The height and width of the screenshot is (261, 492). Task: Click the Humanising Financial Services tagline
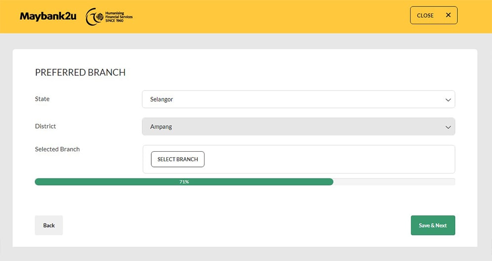tap(119, 17)
